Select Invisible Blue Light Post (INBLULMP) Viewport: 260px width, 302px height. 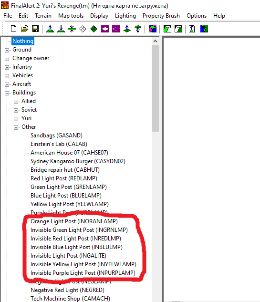point(76,247)
